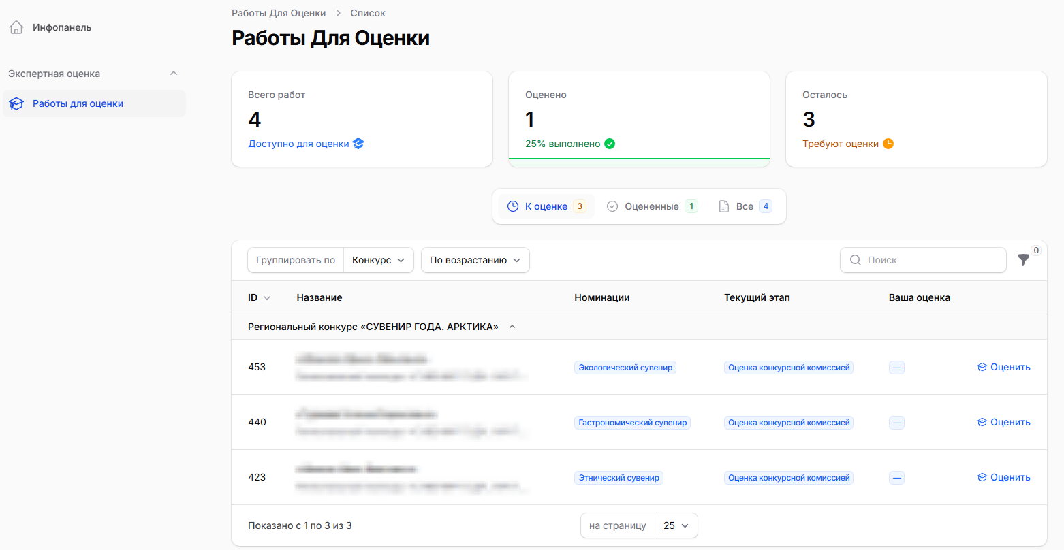Click Оценить link for work 423
The image size is (1064, 550).
click(x=1004, y=477)
